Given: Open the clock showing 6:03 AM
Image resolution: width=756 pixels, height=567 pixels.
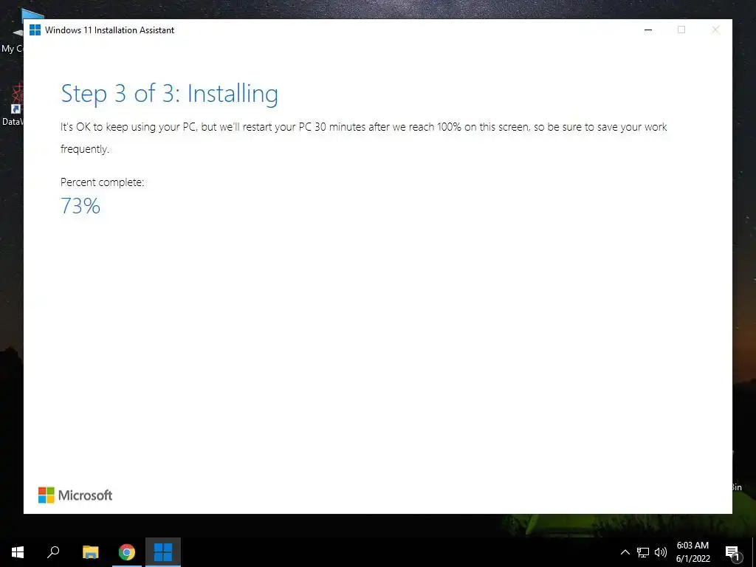Looking at the screenshot, I should coord(693,546).
